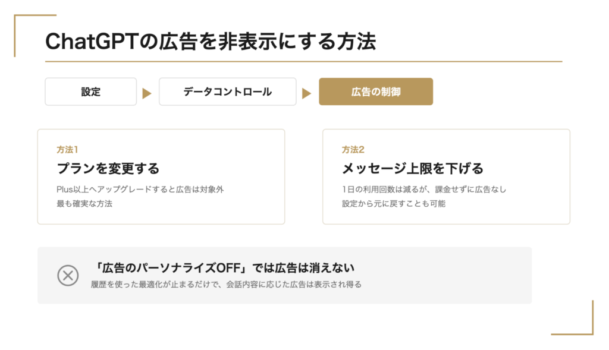This screenshot has height=350, width=609.
Task: Click the 最も確実な方法 line
Action: [84, 204]
